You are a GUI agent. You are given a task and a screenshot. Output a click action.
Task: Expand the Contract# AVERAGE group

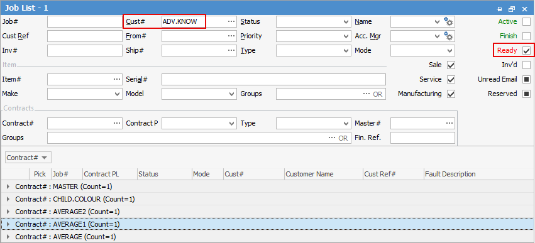pos(9,237)
